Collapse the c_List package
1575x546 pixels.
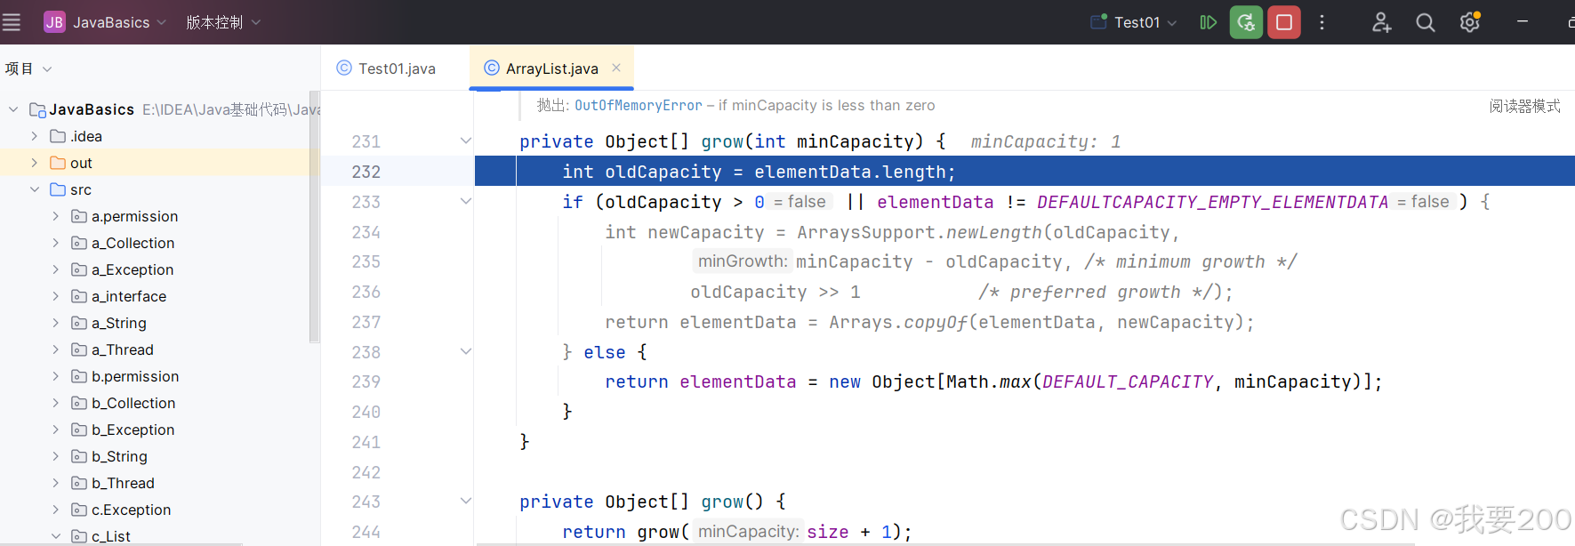coord(56,536)
